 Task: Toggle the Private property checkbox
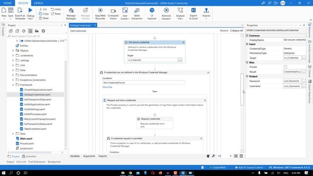[x=286, y=67]
